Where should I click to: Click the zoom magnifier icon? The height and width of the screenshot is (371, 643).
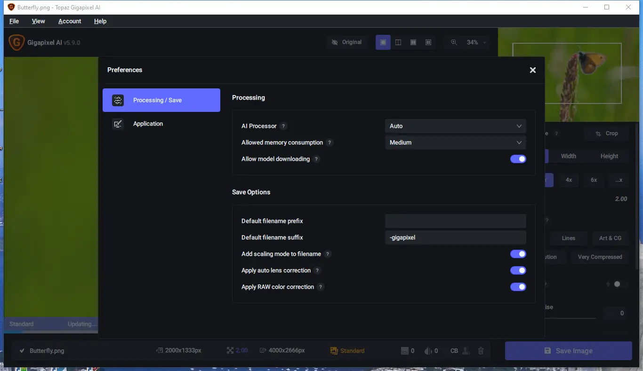[x=454, y=42]
